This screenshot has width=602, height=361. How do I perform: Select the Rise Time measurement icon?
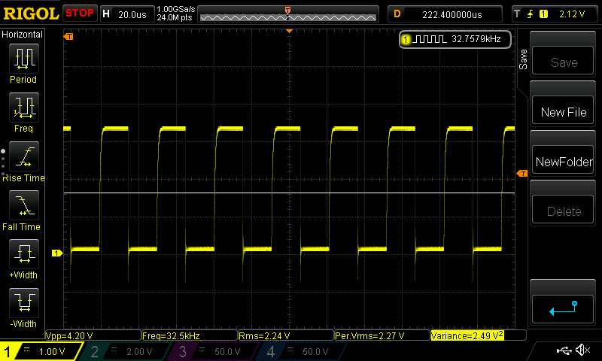coord(24,156)
